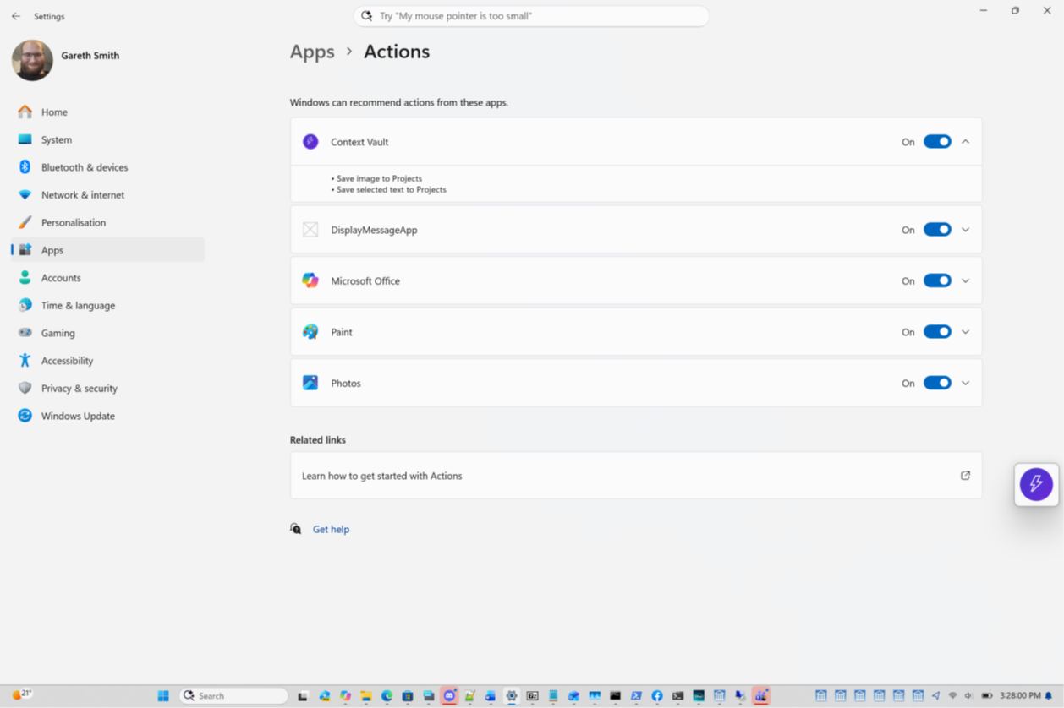Image resolution: width=1064 pixels, height=708 pixels.
Task: Go back using the Settings back arrow
Action: 16,16
